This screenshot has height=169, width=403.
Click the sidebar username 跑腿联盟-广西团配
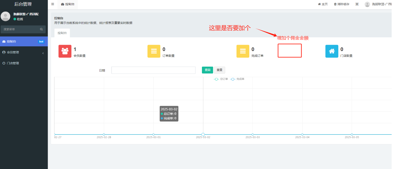(x=26, y=14)
